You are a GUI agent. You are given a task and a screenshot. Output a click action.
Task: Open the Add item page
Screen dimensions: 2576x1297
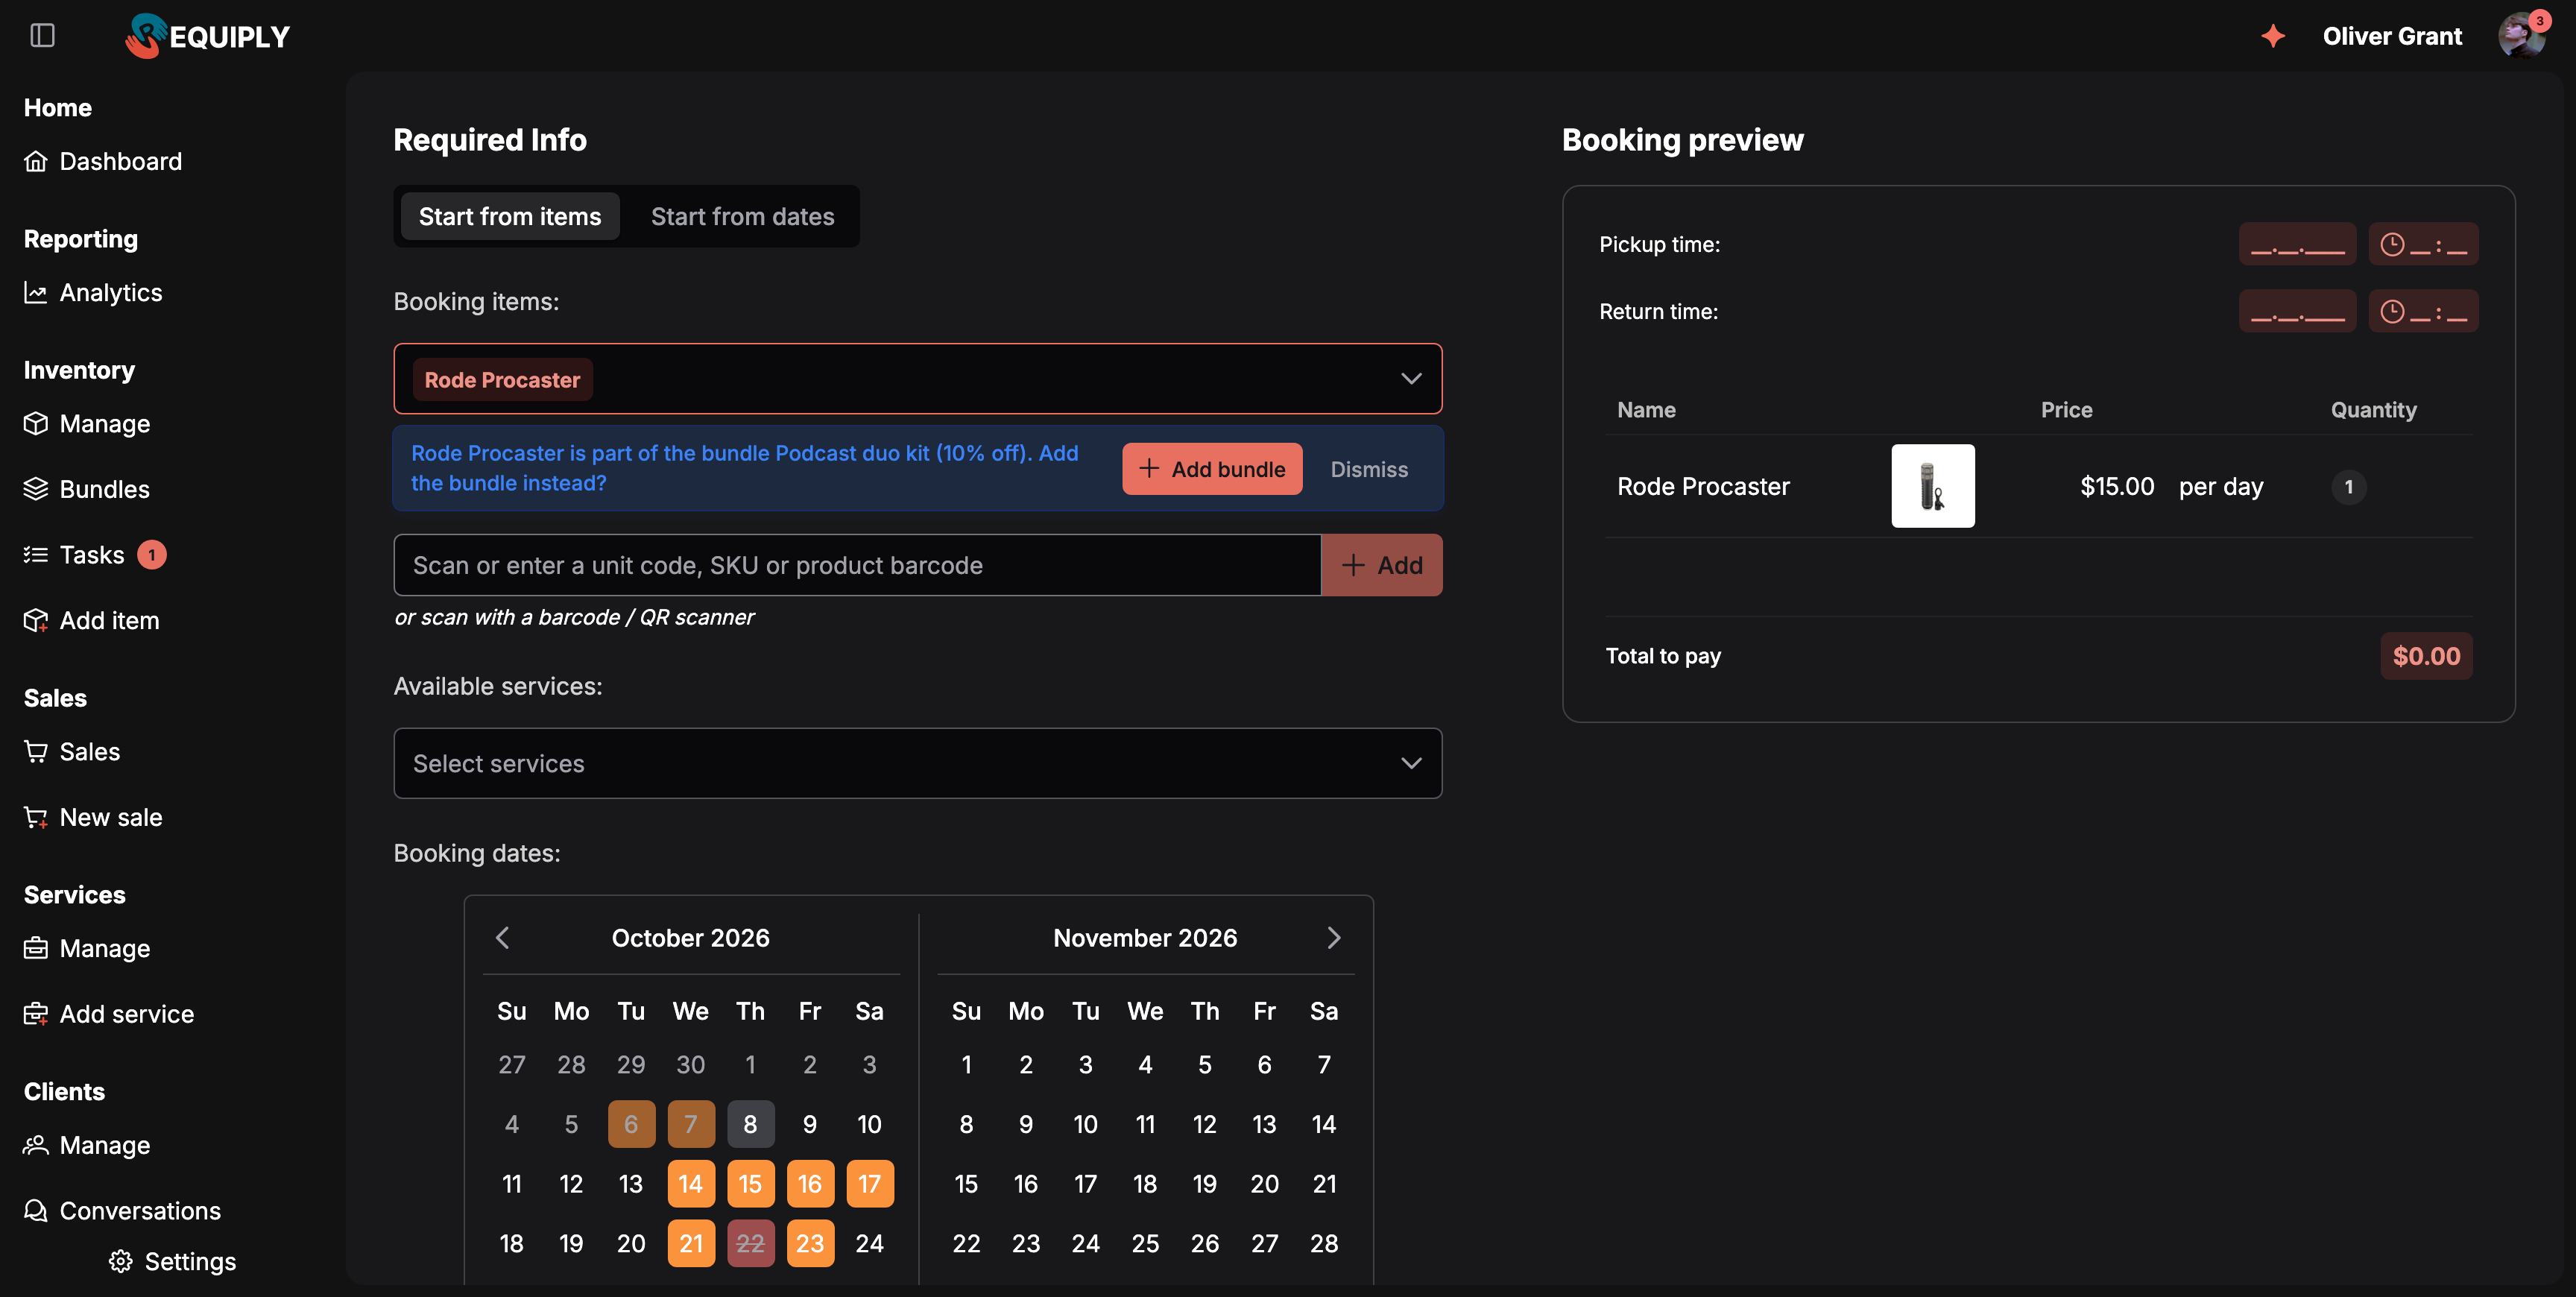[x=91, y=620]
